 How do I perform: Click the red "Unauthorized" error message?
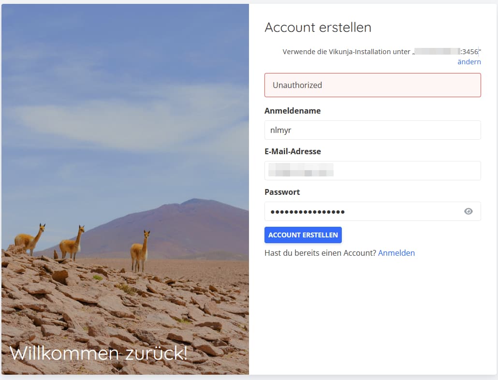[x=372, y=85]
